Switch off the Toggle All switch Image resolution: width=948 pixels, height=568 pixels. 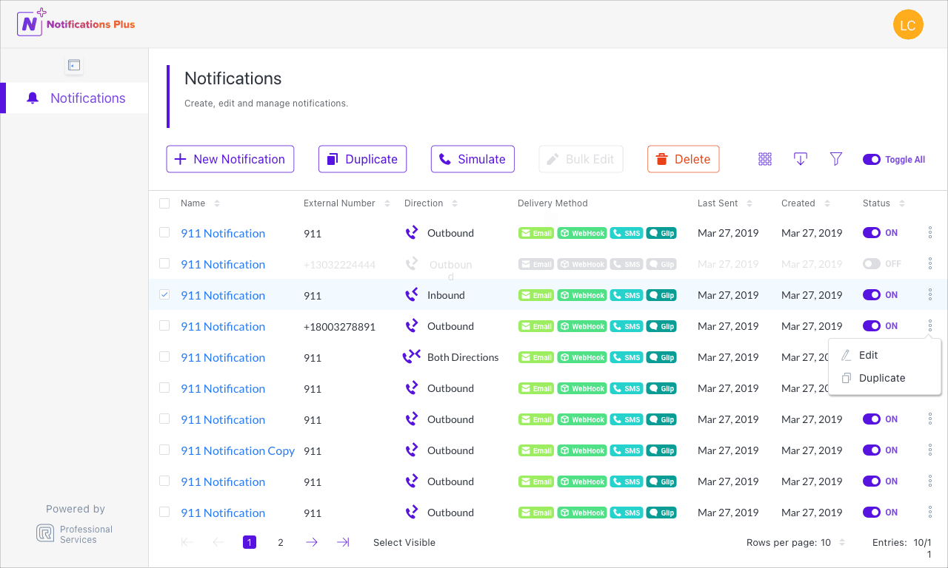[871, 159]
